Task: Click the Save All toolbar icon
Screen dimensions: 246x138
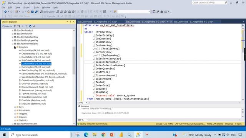Action: pyautogui.click(x=36, y=12)
